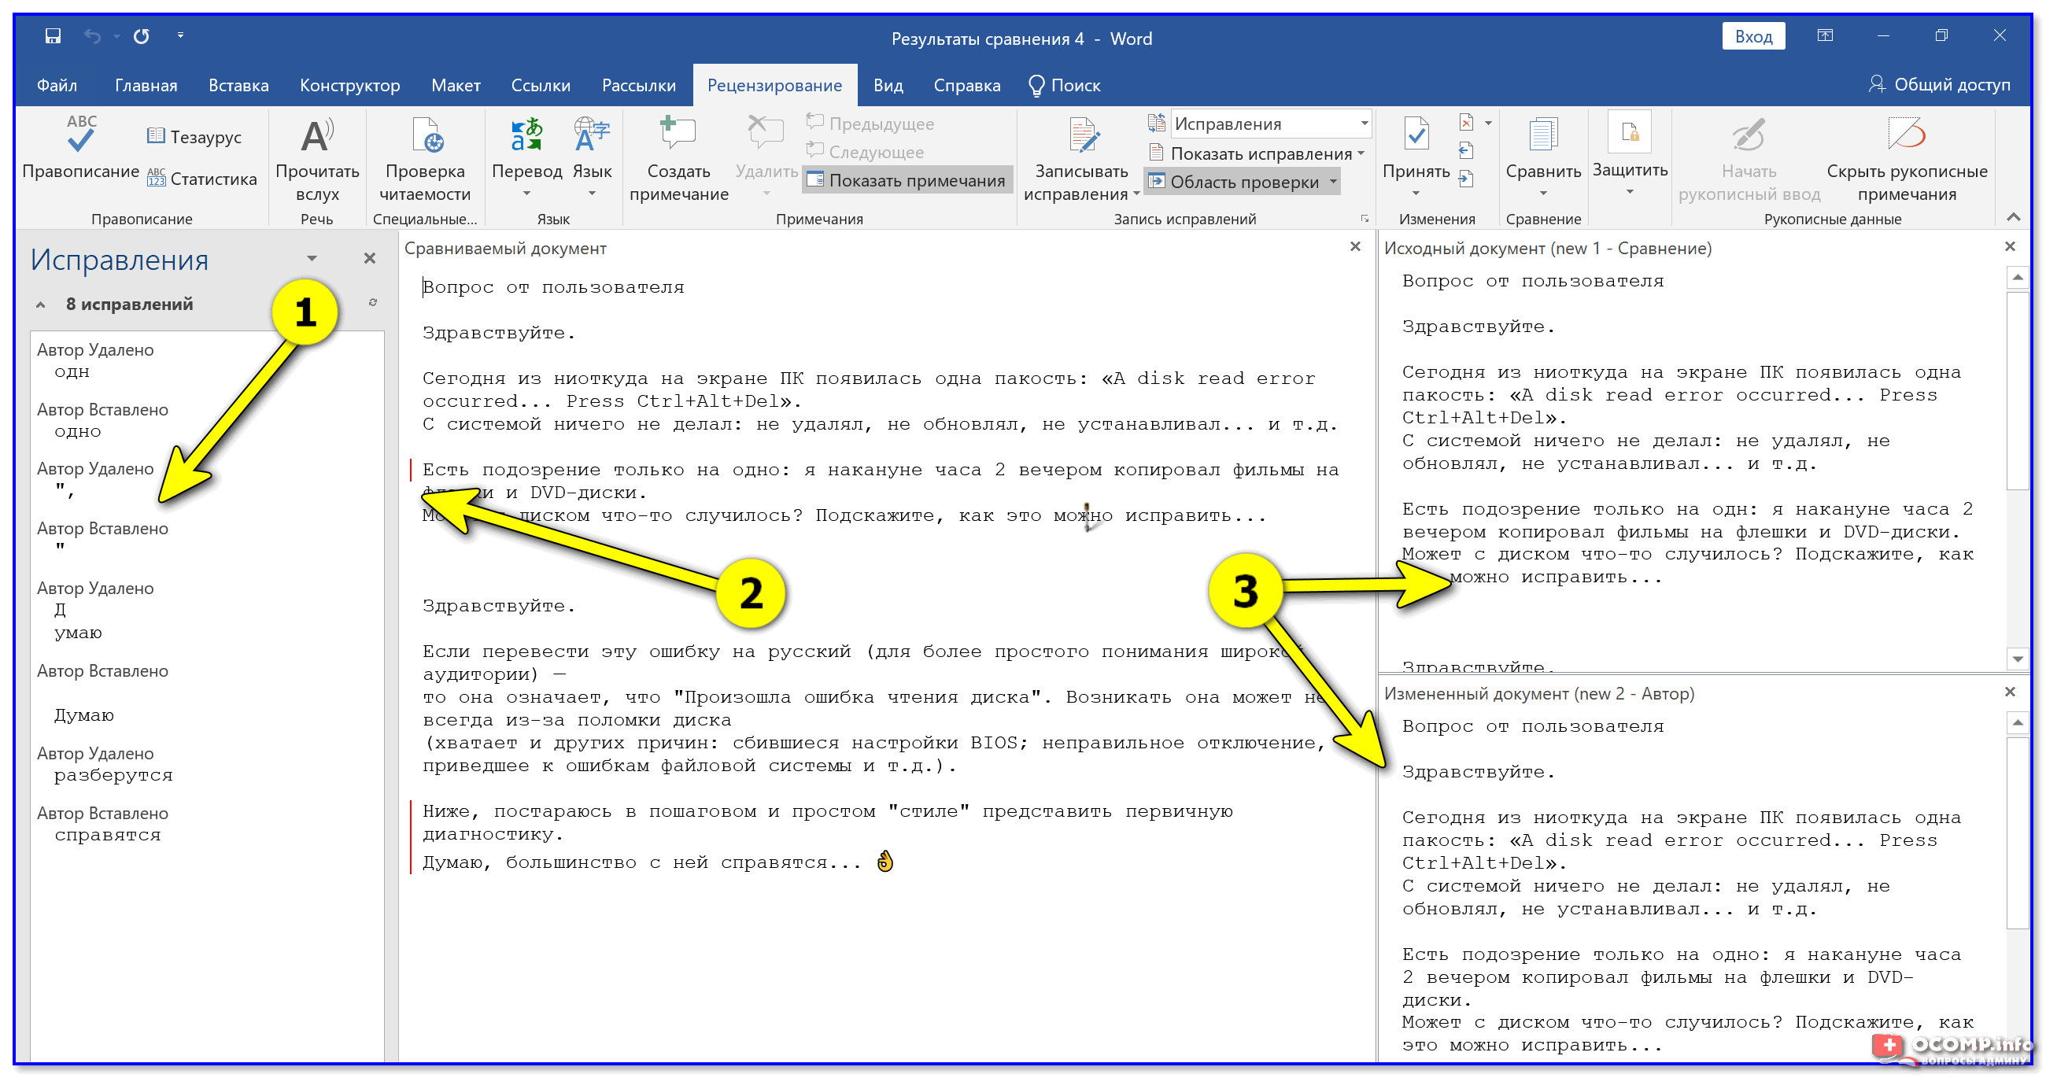Open Область проверки dropdown arrow
Image resolution: width=2046 pixels, height=1078 pixels.
pyautogui.click(x=1333, y=182)
